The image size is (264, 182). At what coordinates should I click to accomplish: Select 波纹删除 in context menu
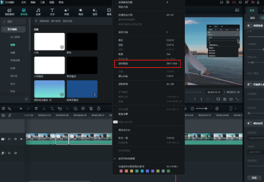coord(123,63)
